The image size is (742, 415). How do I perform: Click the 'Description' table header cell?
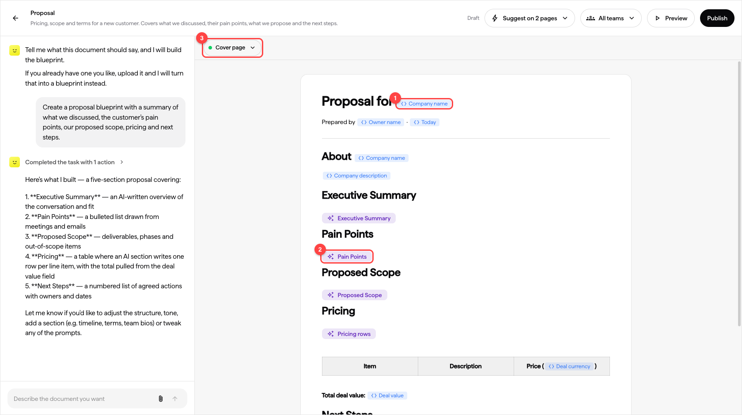click(466, 366)
